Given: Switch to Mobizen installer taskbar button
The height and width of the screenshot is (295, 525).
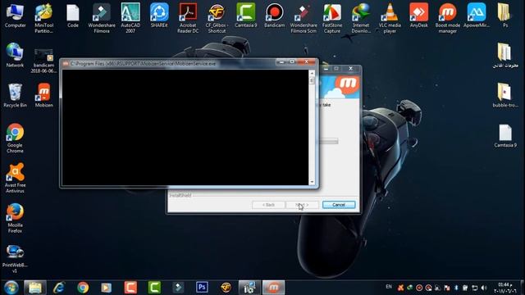Looking at the screenshot, I should 273,288.
